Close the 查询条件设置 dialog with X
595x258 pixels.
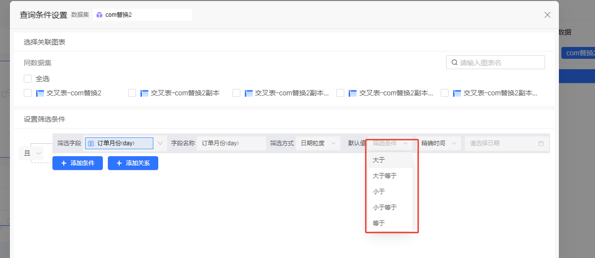pyautogui.click(x=548, y=15)
